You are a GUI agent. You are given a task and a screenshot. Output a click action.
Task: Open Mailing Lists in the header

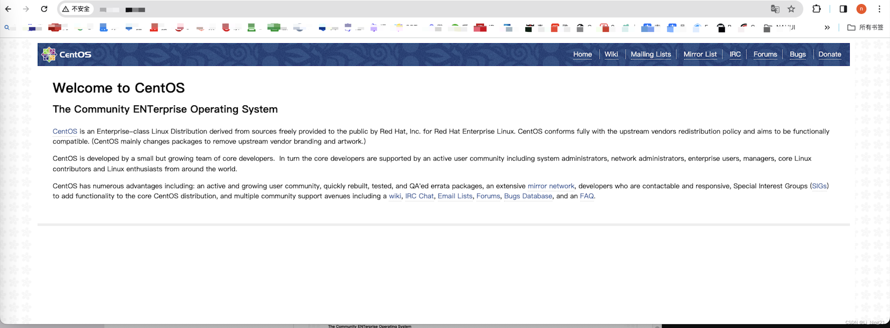point(651,54)
